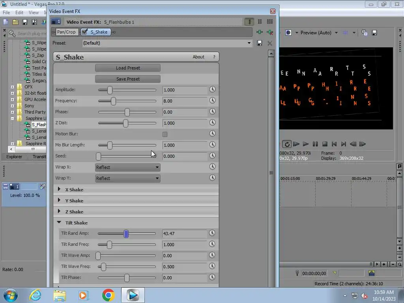Viewport: 404px width, 303px height.
Task: Click the Phase animate clock icon
Action: [x=212, y=112]
